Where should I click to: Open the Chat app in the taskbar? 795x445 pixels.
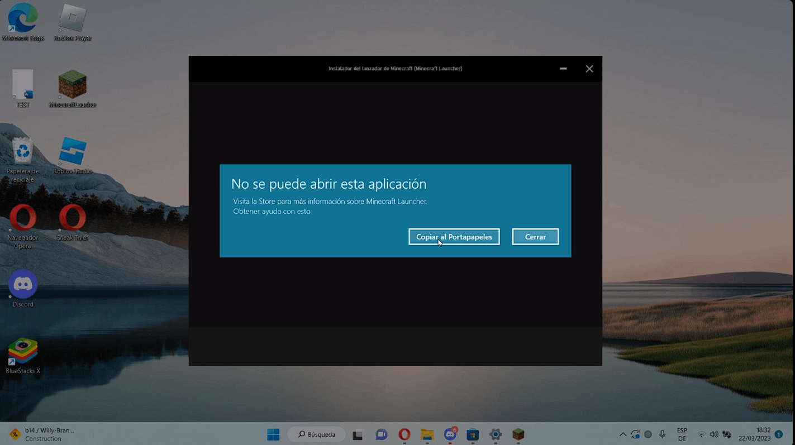382,434
